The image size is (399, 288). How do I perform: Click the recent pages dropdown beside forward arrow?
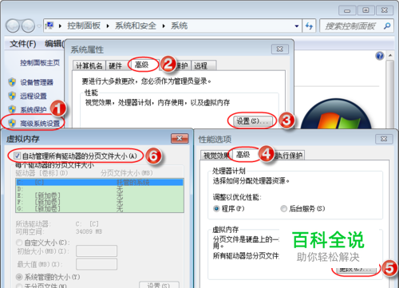coord(39,26)
